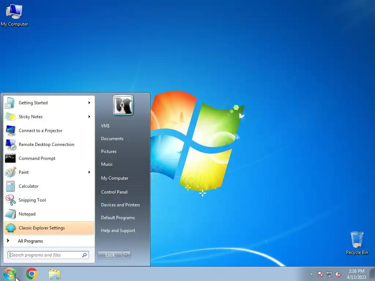The image size is (375, 281).
Task: Open Windows Explorer from the taskbar
Action: click(55, 274)
